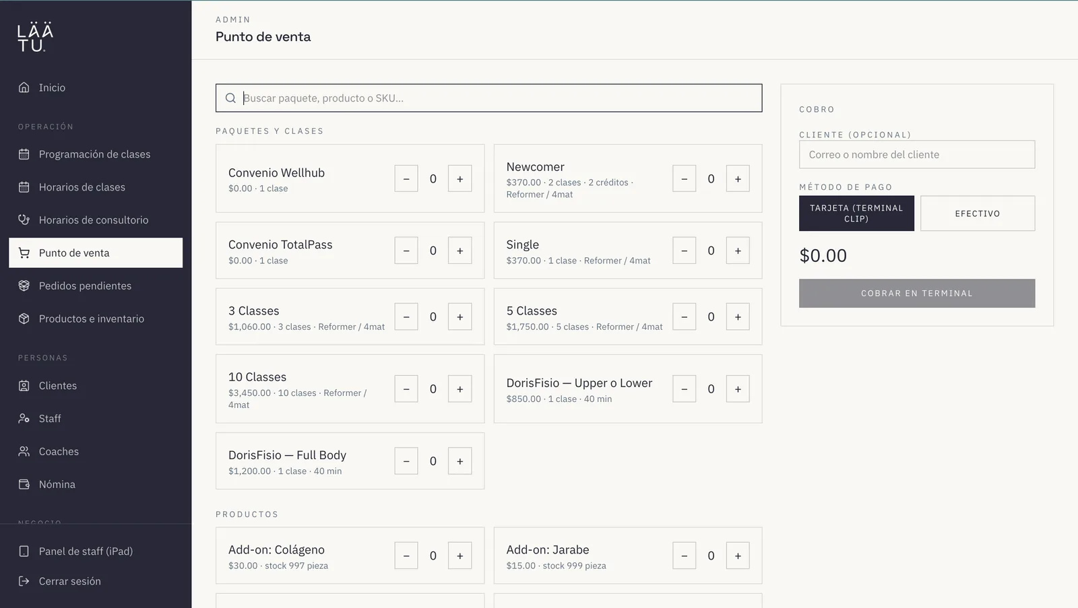Add one 5 Classes package

[x=738, y=316]
